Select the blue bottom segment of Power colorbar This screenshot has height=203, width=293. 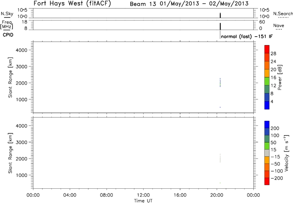pos(267,105)
